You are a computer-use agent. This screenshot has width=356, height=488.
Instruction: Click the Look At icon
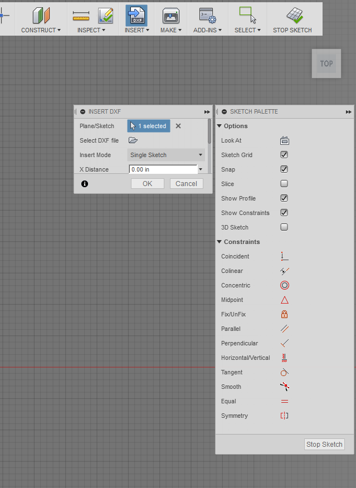[285, 141]
